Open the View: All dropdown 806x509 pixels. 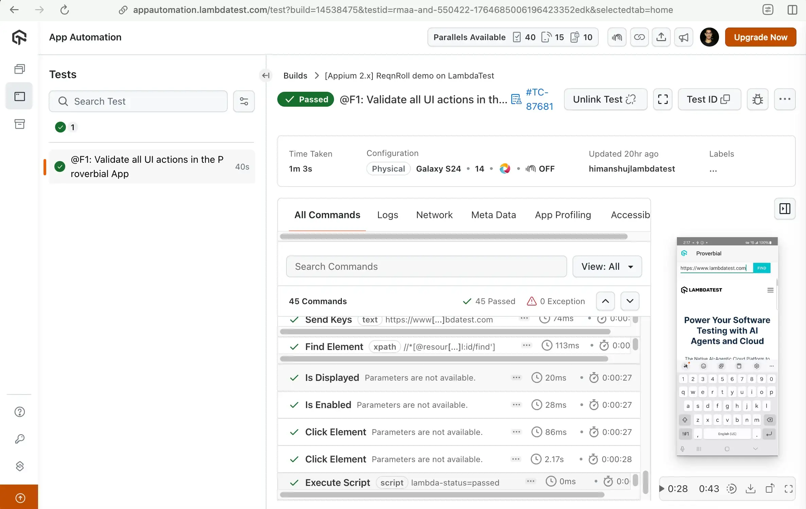coord(607,266)
